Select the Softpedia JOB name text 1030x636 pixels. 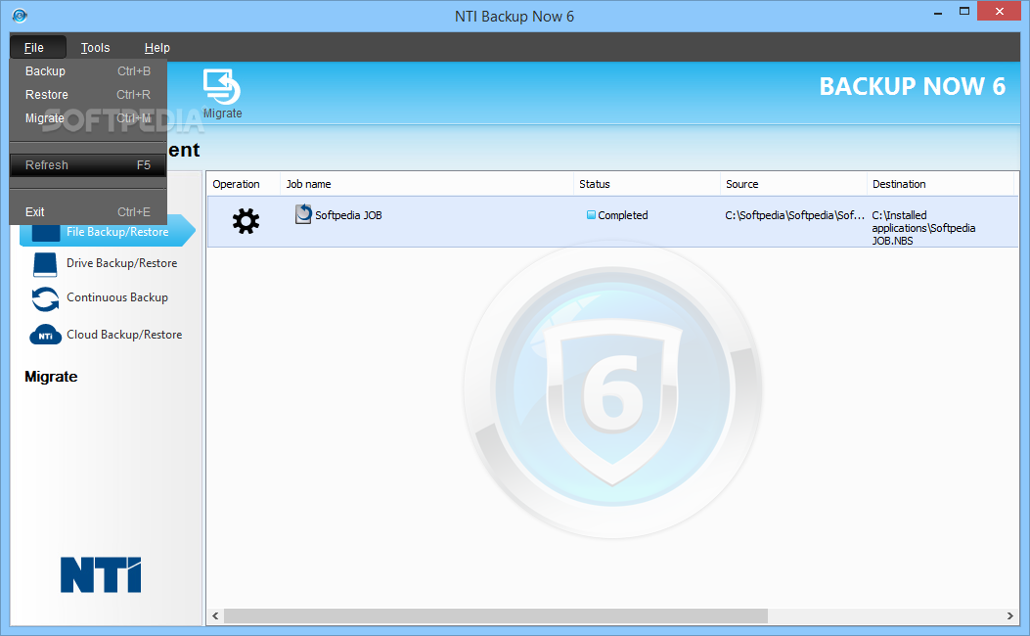coord(348,215)
